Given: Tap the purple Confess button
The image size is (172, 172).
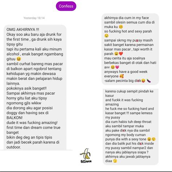Looking at the screenshot, I should click(x=66, y=6).
